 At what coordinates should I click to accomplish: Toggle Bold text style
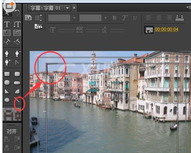click(114, 18)
